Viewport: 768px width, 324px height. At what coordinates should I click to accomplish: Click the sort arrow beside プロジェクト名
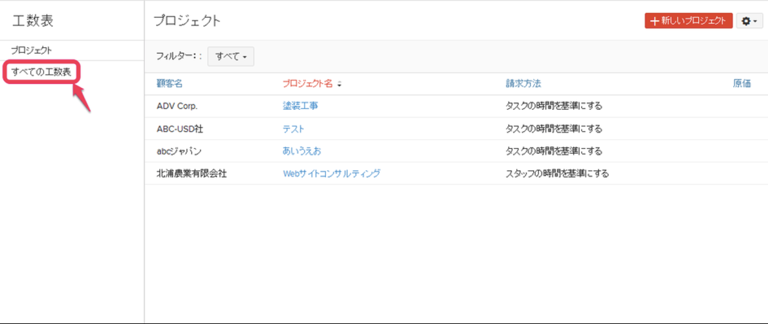[340, 84]
